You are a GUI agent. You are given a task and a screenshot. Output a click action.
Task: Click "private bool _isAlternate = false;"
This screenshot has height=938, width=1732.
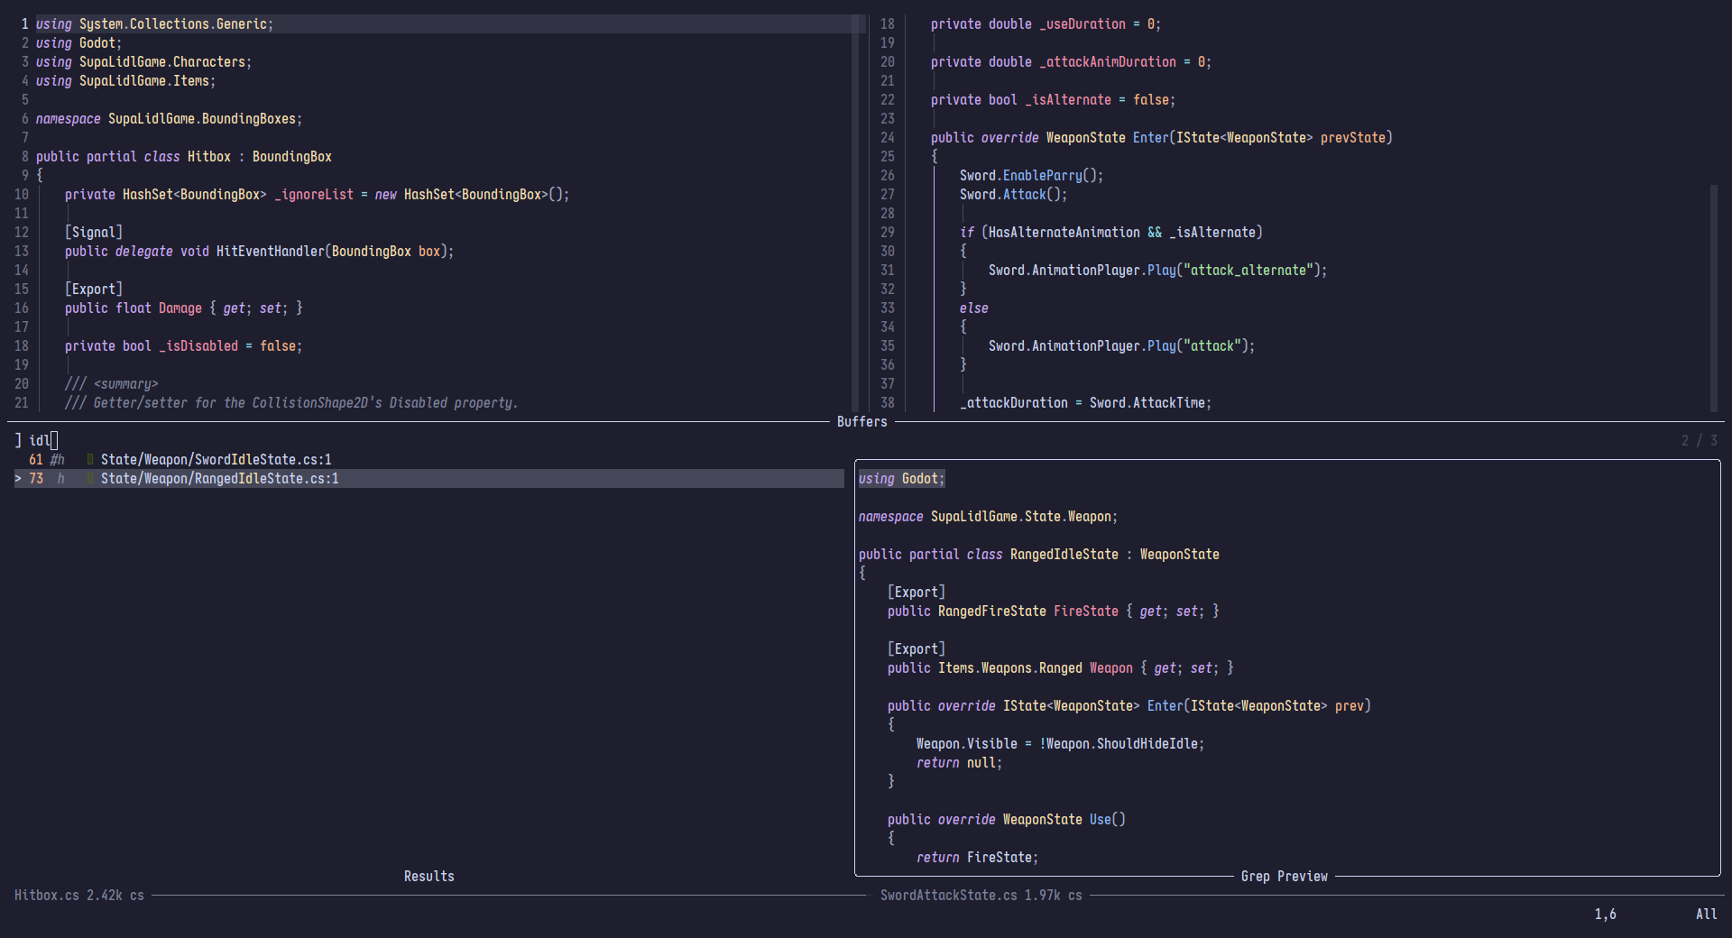1053,100
